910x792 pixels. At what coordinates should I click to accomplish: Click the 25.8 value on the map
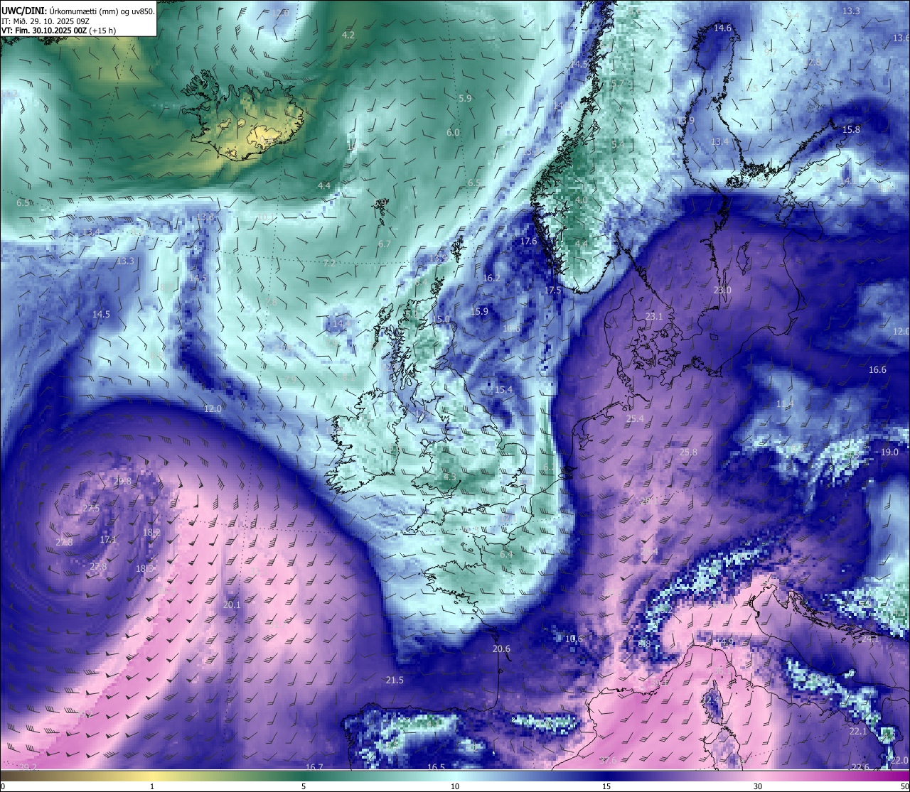pos(688,452)
